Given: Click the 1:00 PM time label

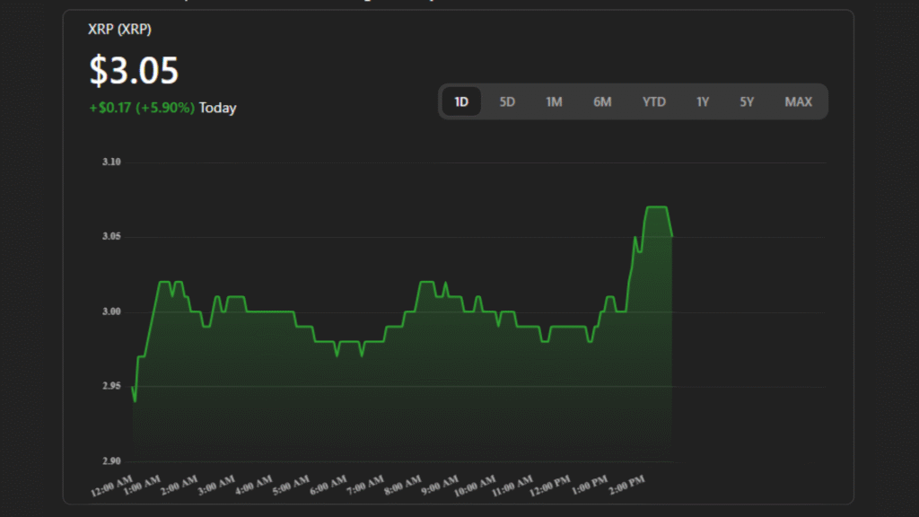Looking at the screenshot, I should coord(590,486).
